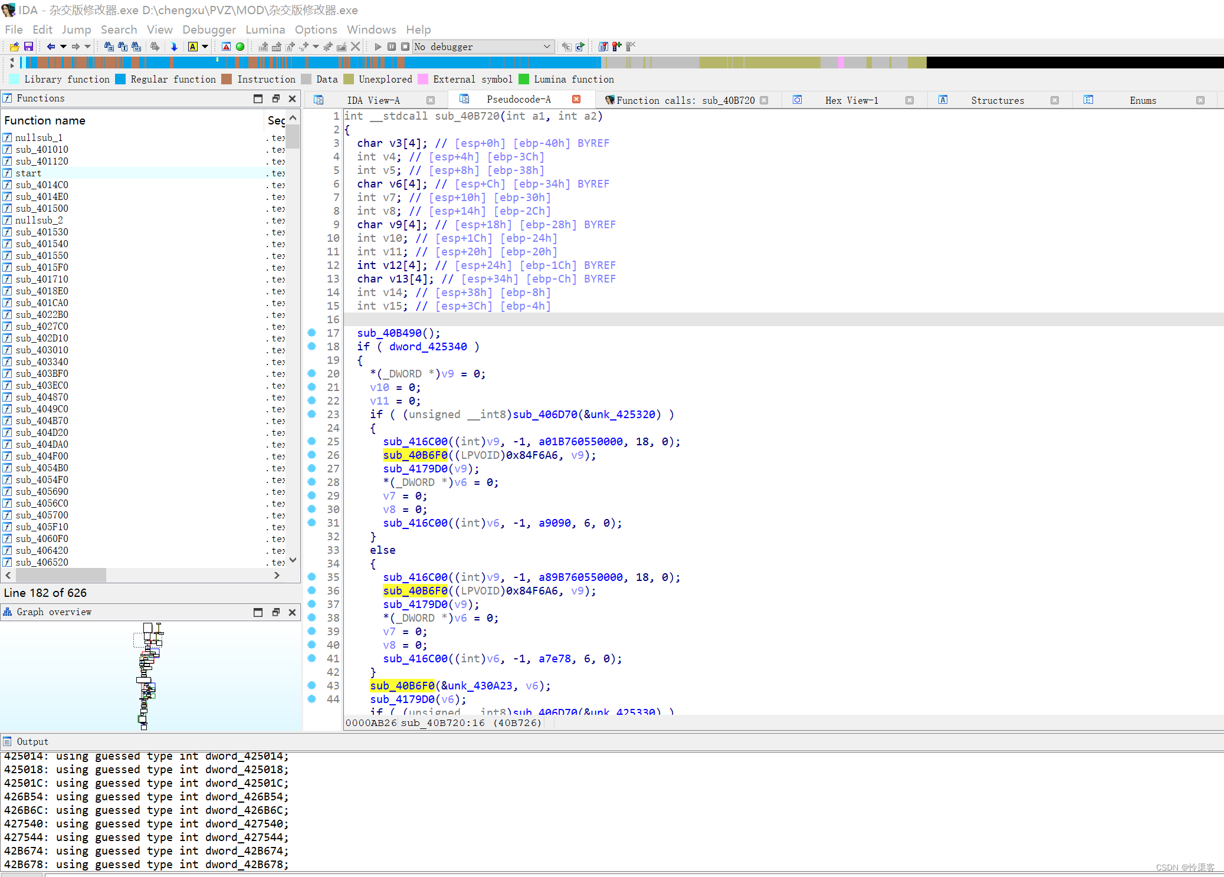Click the Instruction legend color swatch
1224x877 pixels.
[227, 79]
